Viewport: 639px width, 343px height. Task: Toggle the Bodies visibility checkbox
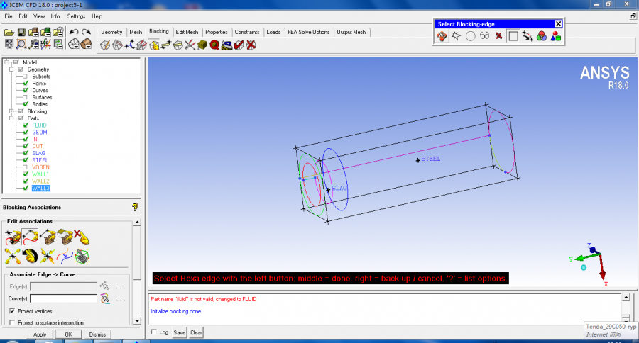(26, 104)
